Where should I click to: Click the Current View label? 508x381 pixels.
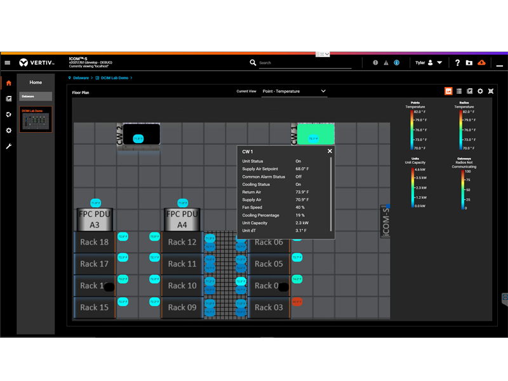pos(246,91)
